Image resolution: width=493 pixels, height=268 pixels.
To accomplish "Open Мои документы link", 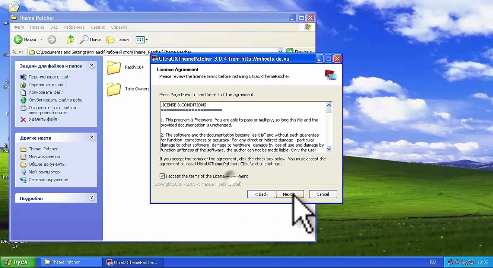I will coord(44,157).
